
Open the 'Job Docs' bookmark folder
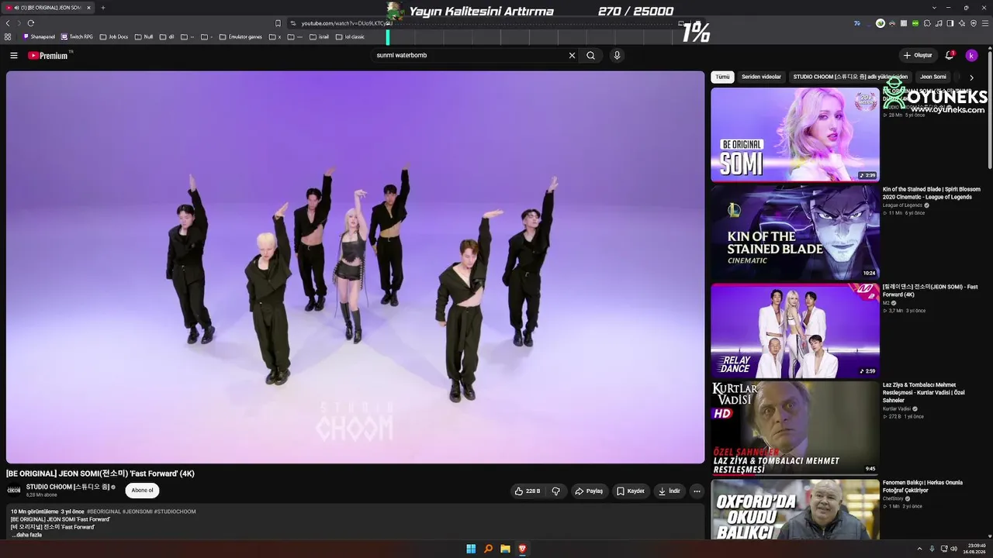[x=114, y=36]
